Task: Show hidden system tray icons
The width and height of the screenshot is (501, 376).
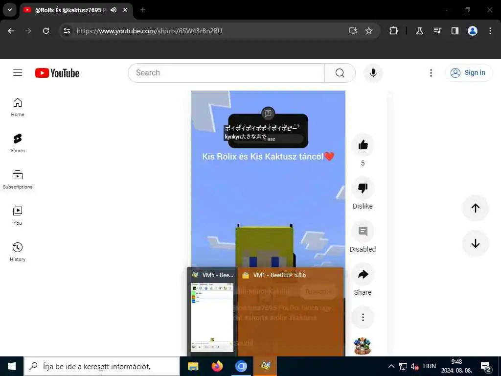Action: tap(391, 366)
